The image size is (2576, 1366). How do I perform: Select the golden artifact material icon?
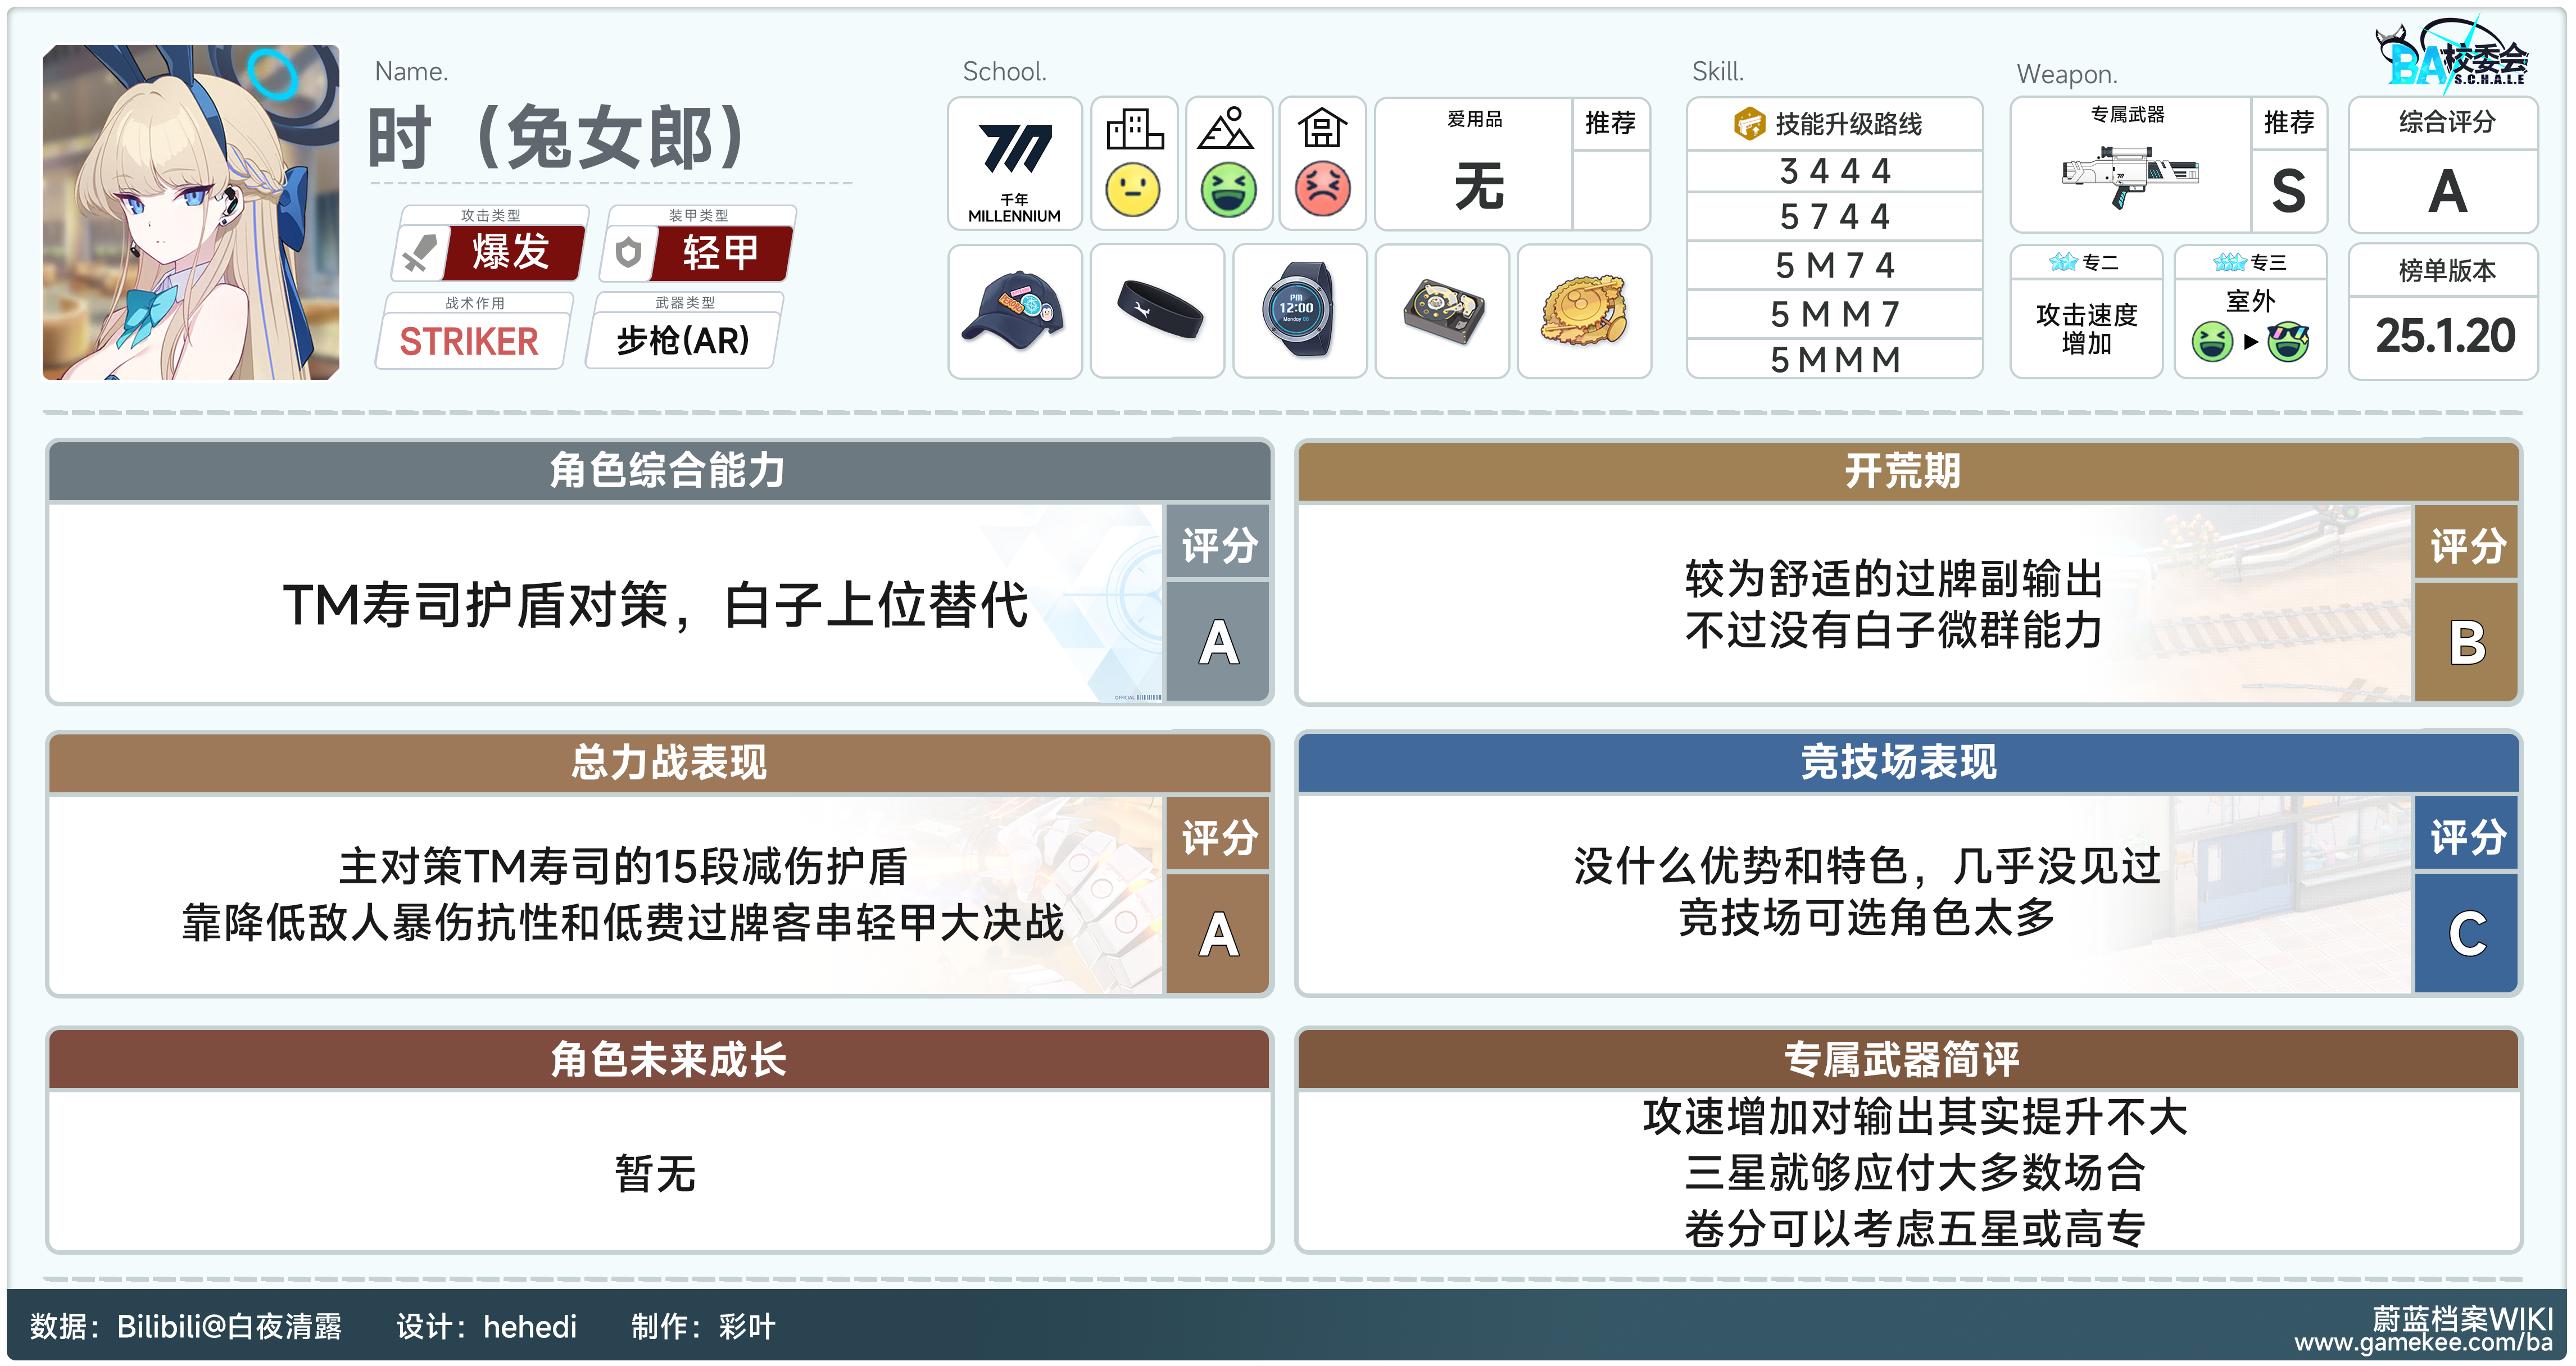coord(1584,310)
